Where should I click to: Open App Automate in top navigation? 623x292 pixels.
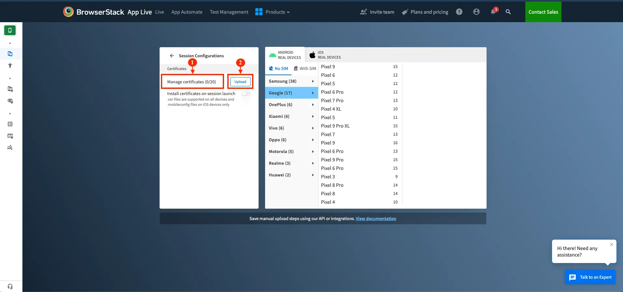click(x=187, y=12)
